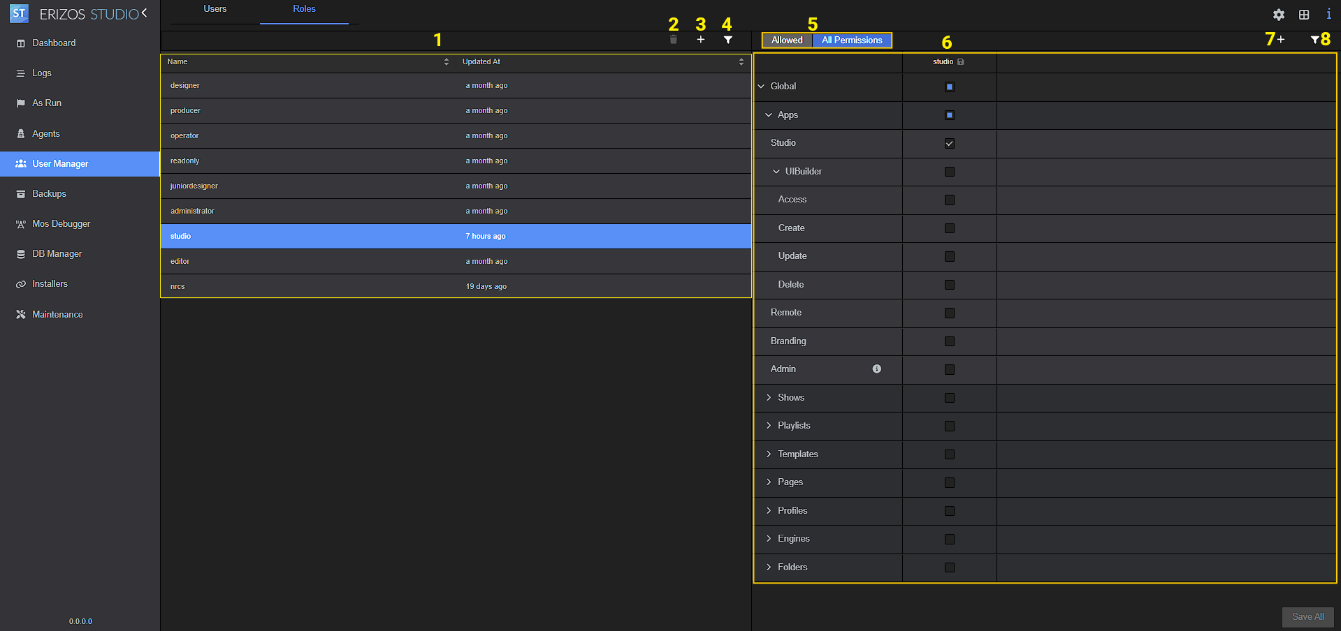Switch to the Users tab
1341x631 pixels.
(x=215, y=9)
